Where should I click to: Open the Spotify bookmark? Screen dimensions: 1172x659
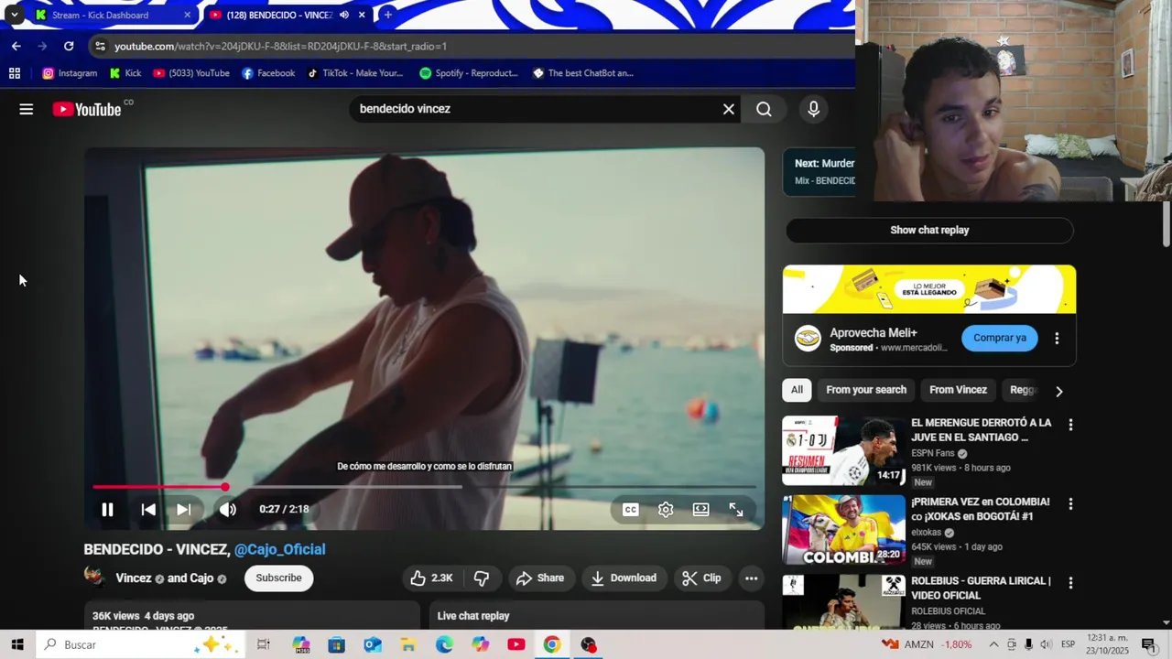click(x=469, y=73)
